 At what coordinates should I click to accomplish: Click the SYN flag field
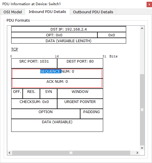(x=49, y=93)
